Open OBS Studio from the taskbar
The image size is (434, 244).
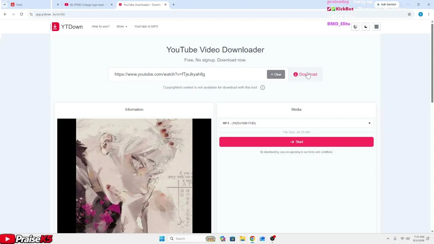(x=272, y=239)
